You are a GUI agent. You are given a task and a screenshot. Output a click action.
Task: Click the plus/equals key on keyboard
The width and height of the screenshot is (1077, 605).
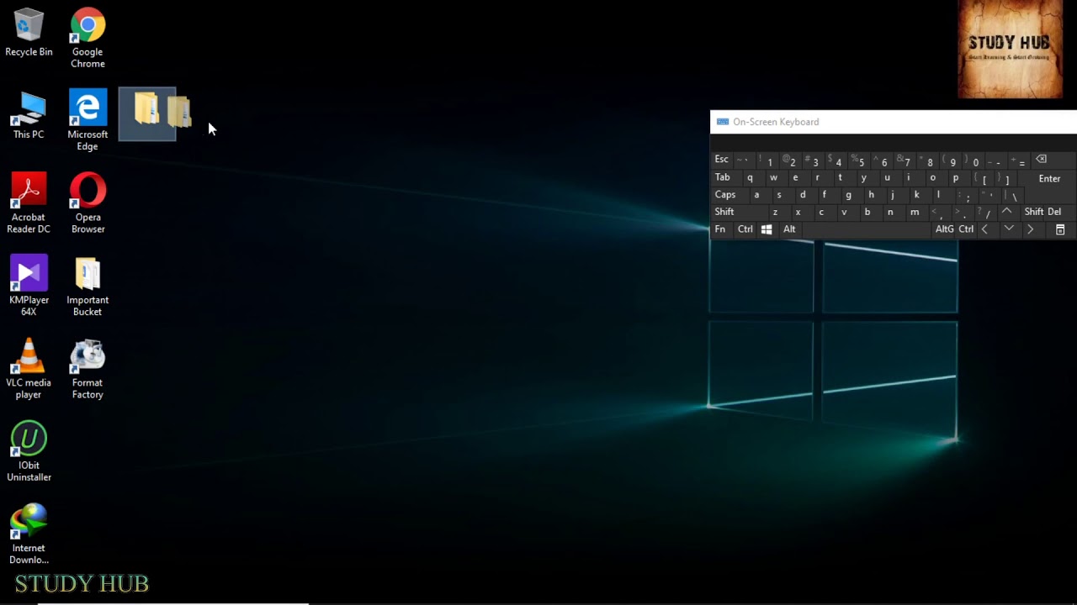tap(1019, 160)
